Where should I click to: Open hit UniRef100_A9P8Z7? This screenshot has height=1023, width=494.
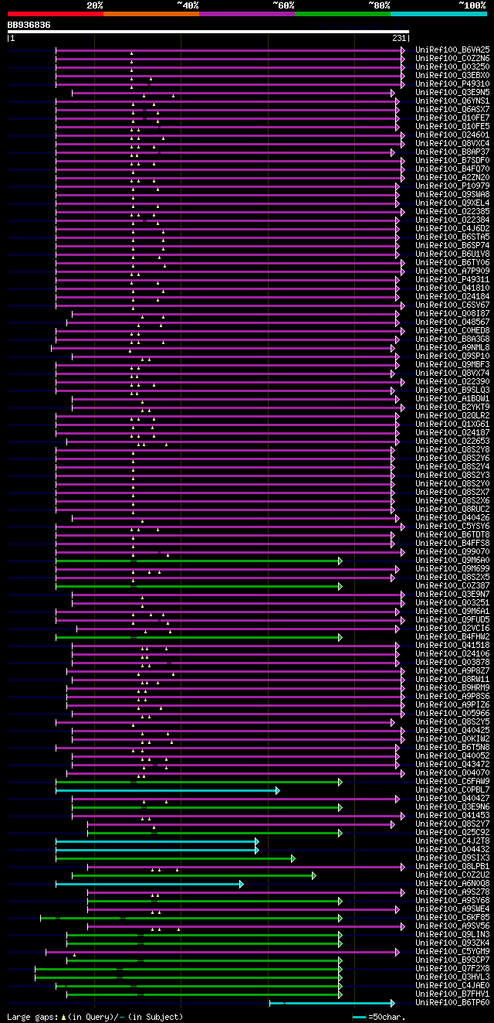452,670
